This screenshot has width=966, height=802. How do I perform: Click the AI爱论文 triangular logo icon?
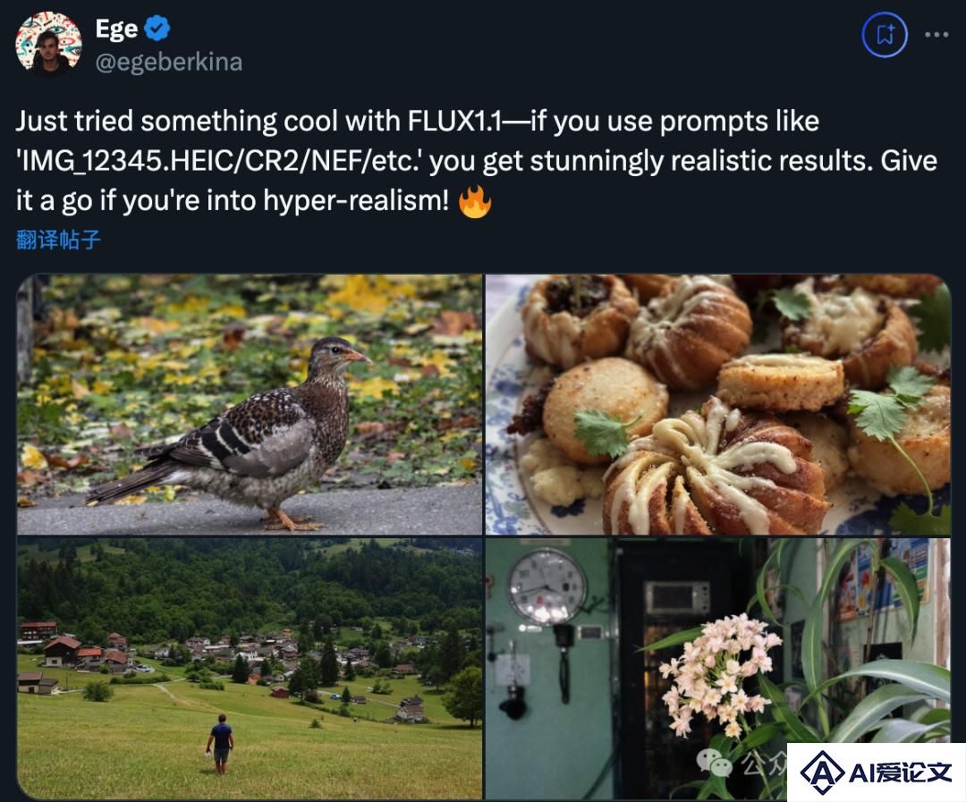coord(823,772)
